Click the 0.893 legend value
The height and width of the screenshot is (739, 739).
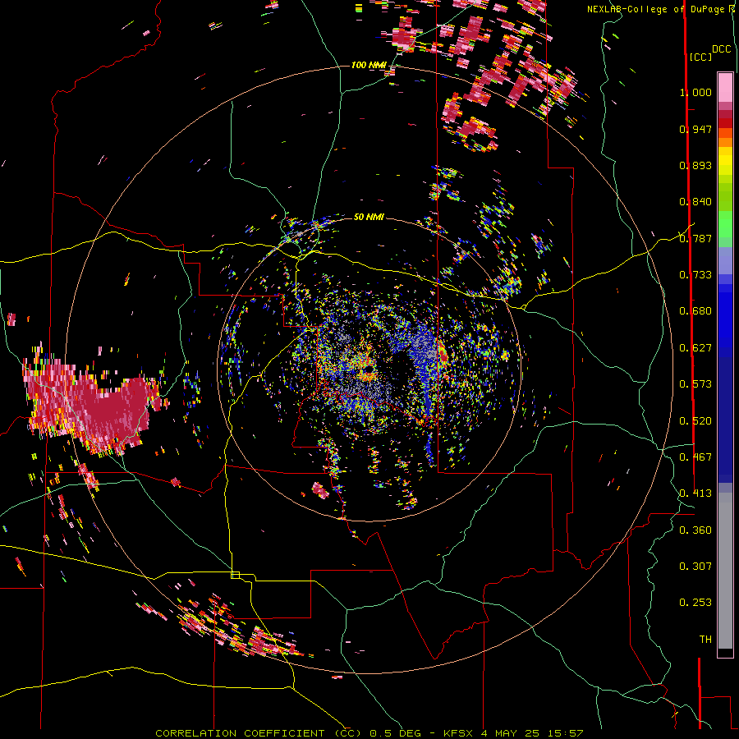click(695, 165)
